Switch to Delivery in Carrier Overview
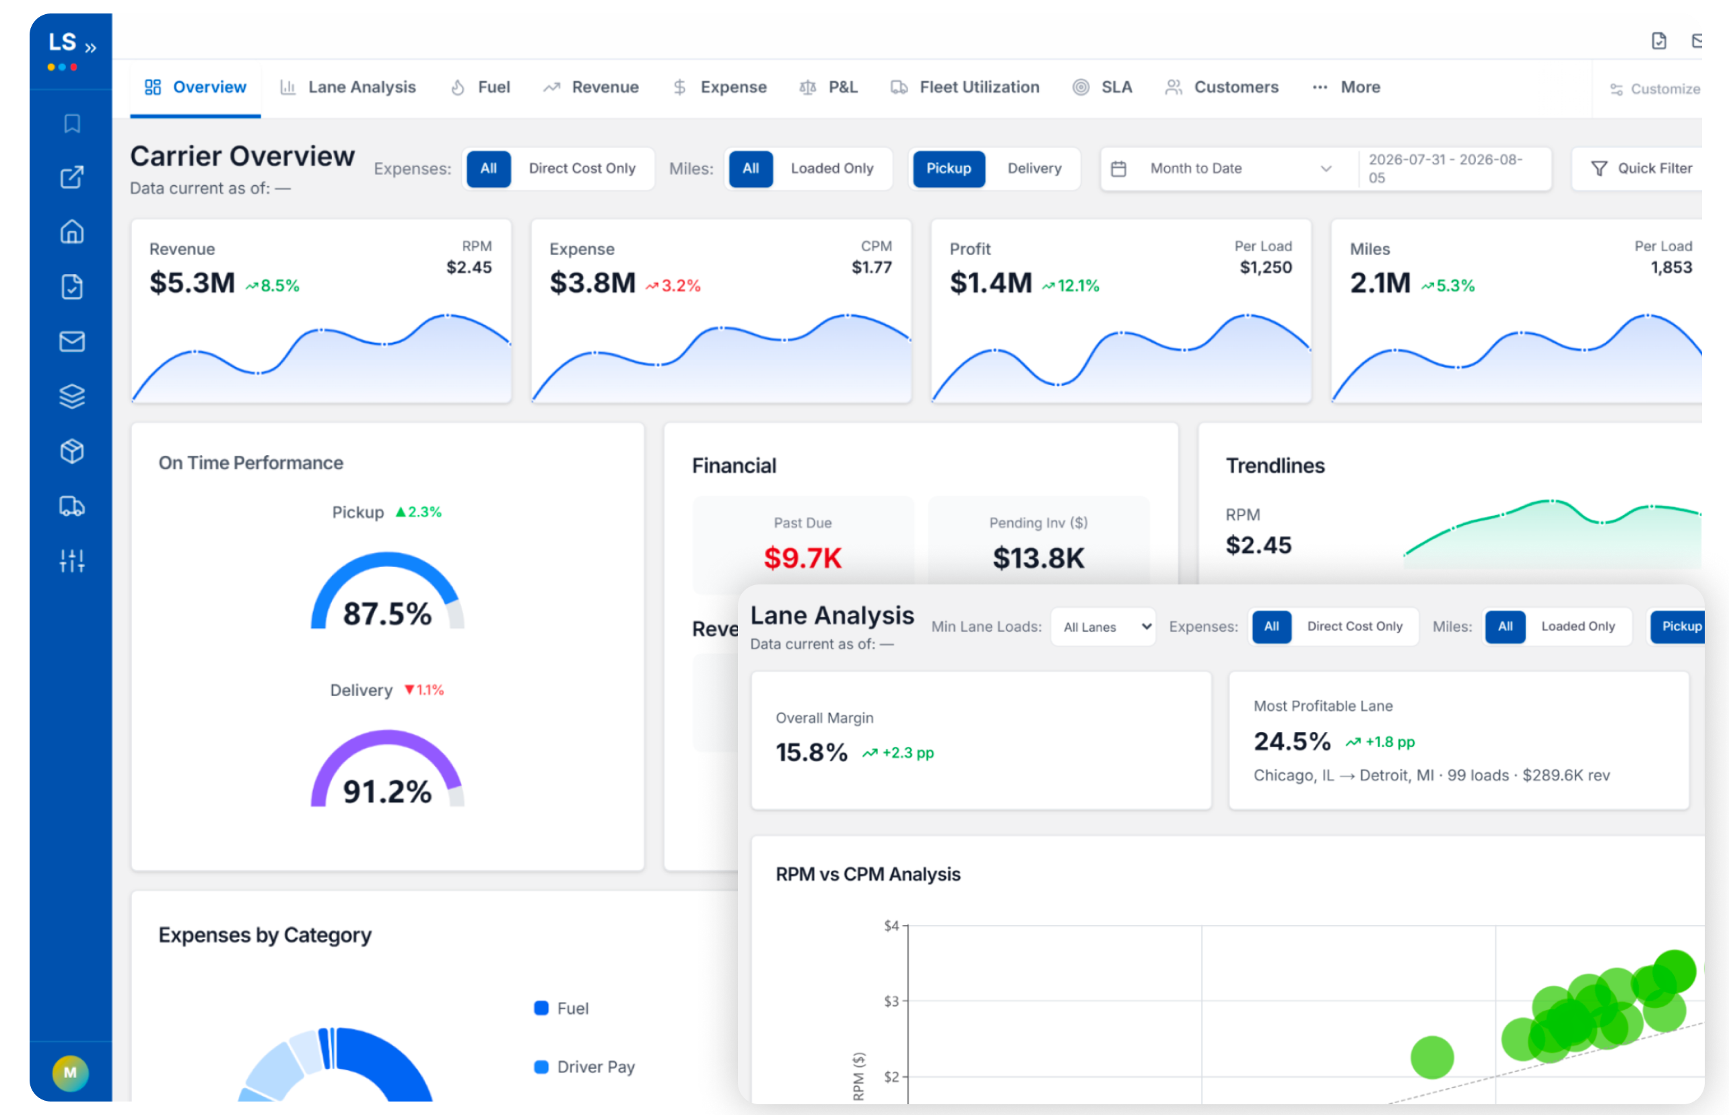The width and height of the screenshot is (1729, 1115). 1034,169
